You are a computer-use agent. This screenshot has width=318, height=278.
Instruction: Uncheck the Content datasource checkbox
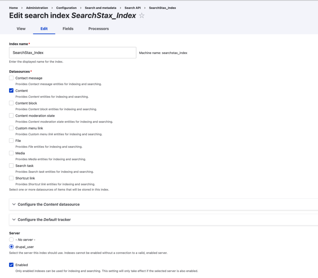click(x=11, y=90)
